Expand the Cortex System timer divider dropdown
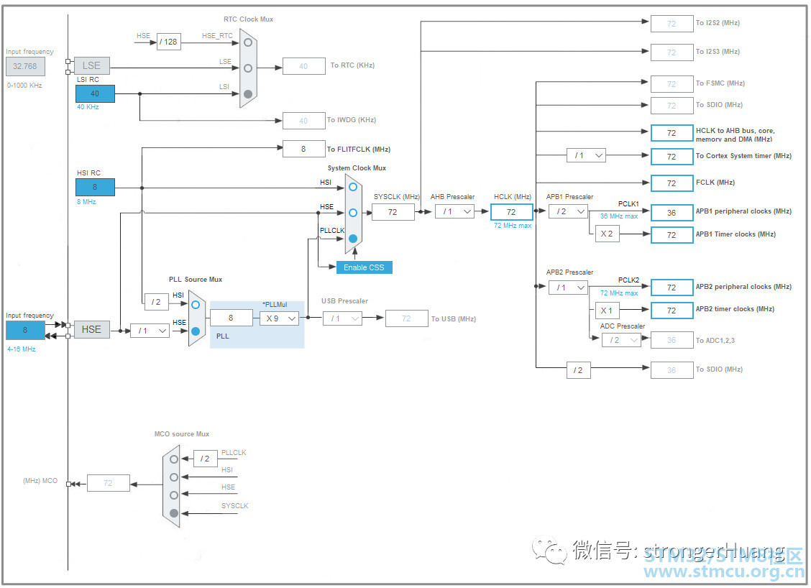811x588 pixels. point(586,155)
